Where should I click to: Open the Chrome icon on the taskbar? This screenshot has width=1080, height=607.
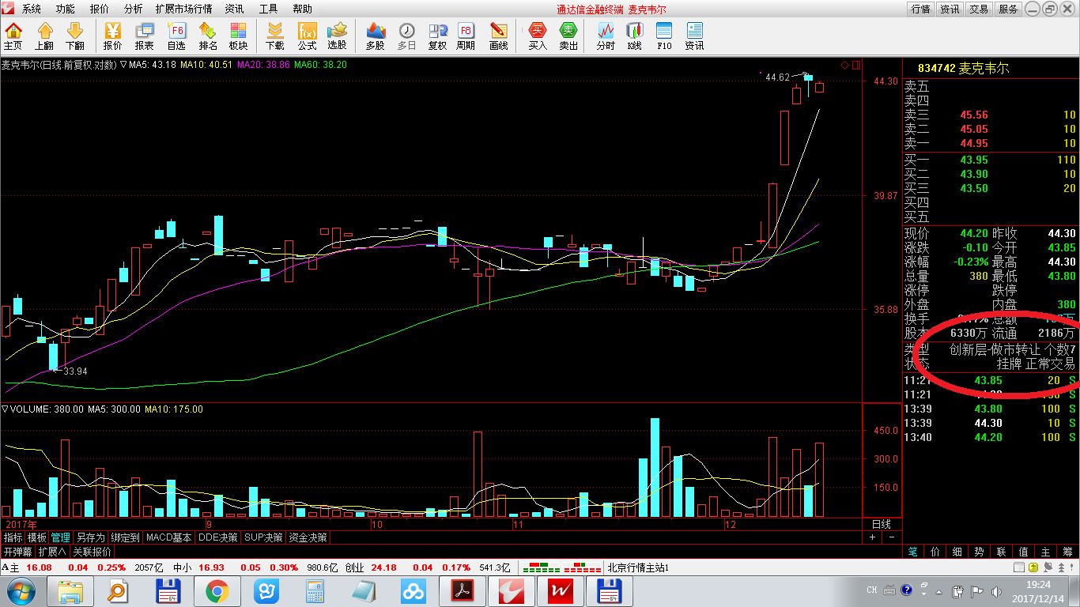(217, 590)
